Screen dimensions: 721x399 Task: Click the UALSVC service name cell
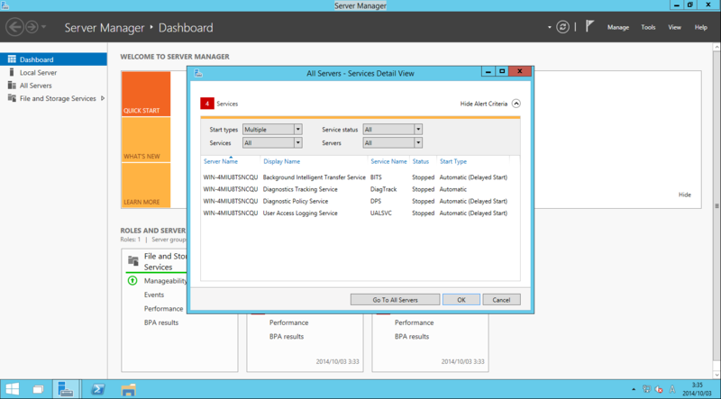click(x=380, y=213)
